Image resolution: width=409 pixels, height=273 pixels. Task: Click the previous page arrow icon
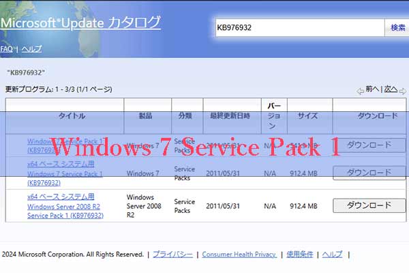click(x=360, y=91)
